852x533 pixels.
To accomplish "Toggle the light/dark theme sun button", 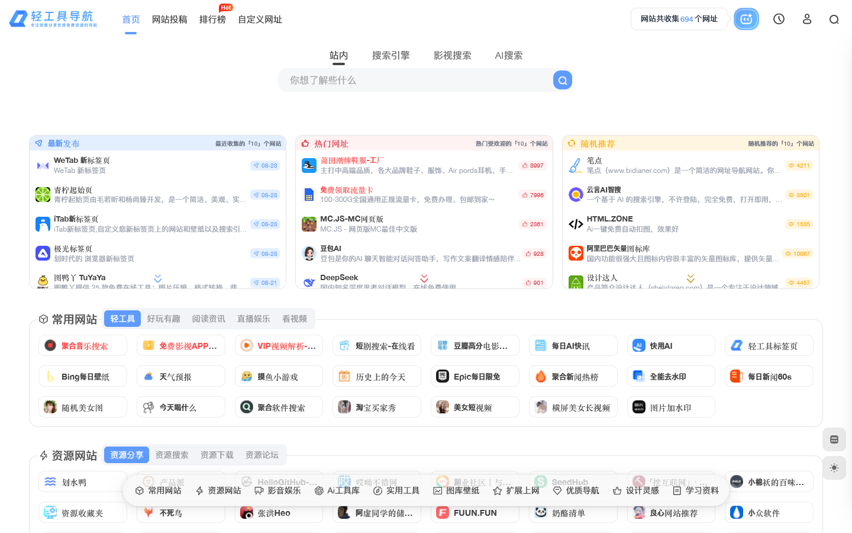I will 834,468.
